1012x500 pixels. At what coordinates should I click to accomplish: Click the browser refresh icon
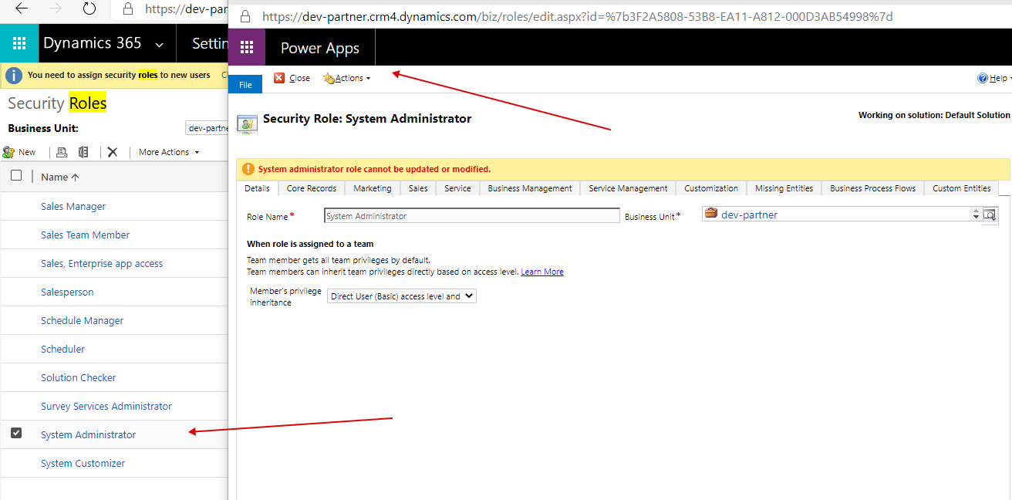[89, 9]
